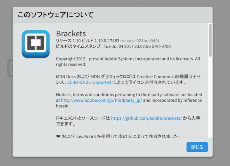Image resolution: width=230 pixels, height=166 pixels.
Task: Click the dialog's vertical scrollbar thumb
Action: click(x=210, y=40)
